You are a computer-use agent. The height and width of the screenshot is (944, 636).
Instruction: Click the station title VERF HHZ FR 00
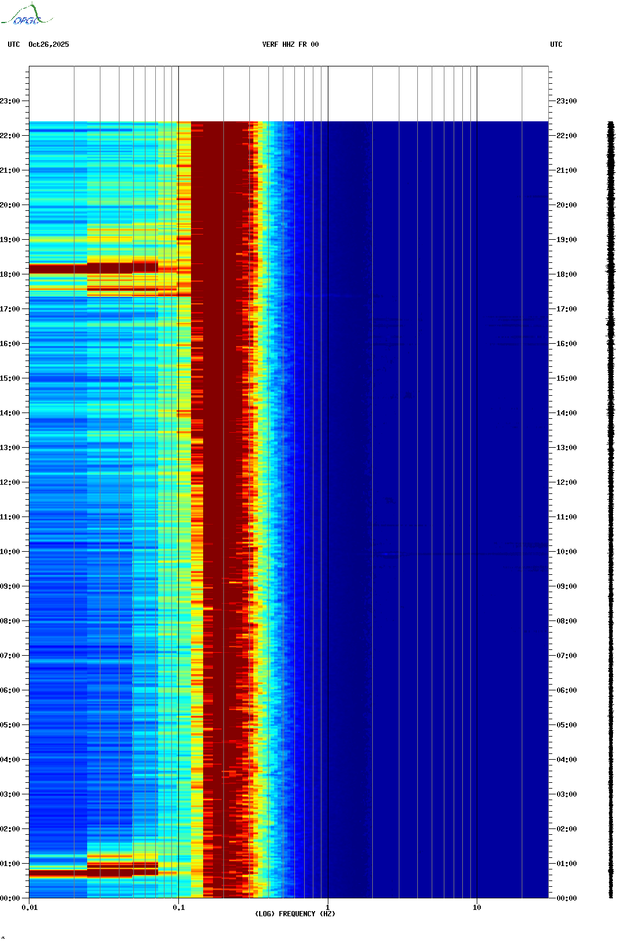tap(290, 44)
